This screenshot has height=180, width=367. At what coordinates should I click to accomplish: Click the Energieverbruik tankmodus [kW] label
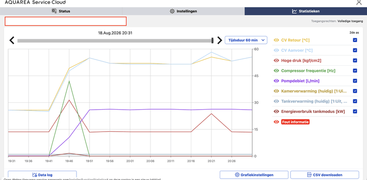tap(313, 111)
